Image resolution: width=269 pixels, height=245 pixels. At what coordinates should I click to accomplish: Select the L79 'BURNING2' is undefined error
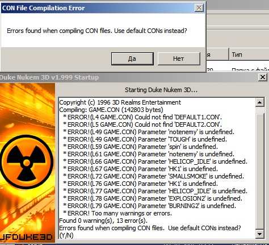point(149,206)
